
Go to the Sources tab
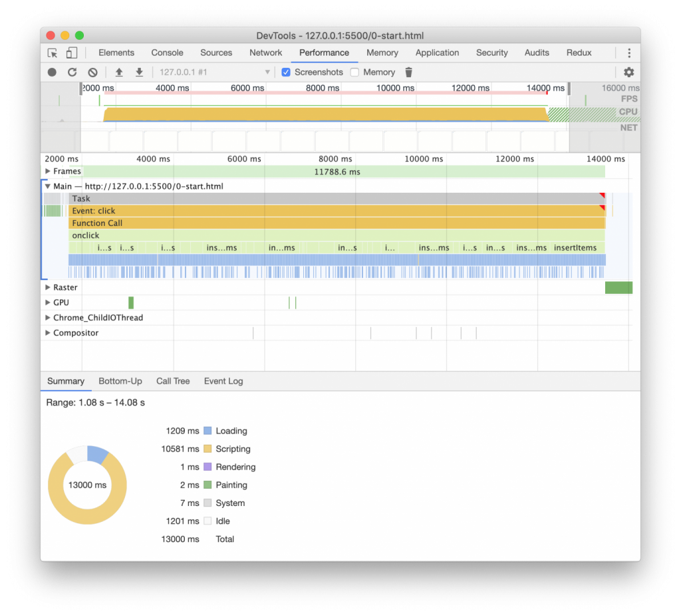click(216, 53)
